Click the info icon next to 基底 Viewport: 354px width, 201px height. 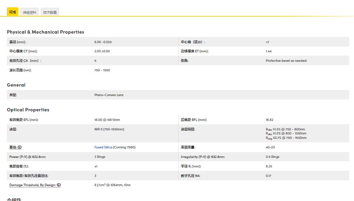pyautogui.click(x=20, y=147)
